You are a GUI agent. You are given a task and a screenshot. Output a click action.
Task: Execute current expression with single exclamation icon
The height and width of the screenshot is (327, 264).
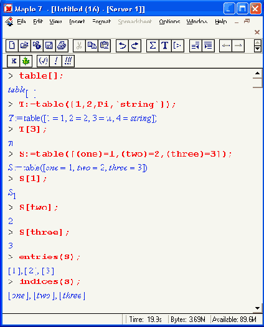[x=56, y=61]
